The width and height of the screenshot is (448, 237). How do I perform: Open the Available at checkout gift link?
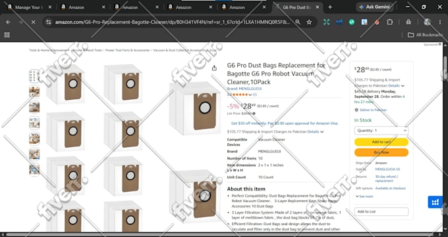pos(390,188)
